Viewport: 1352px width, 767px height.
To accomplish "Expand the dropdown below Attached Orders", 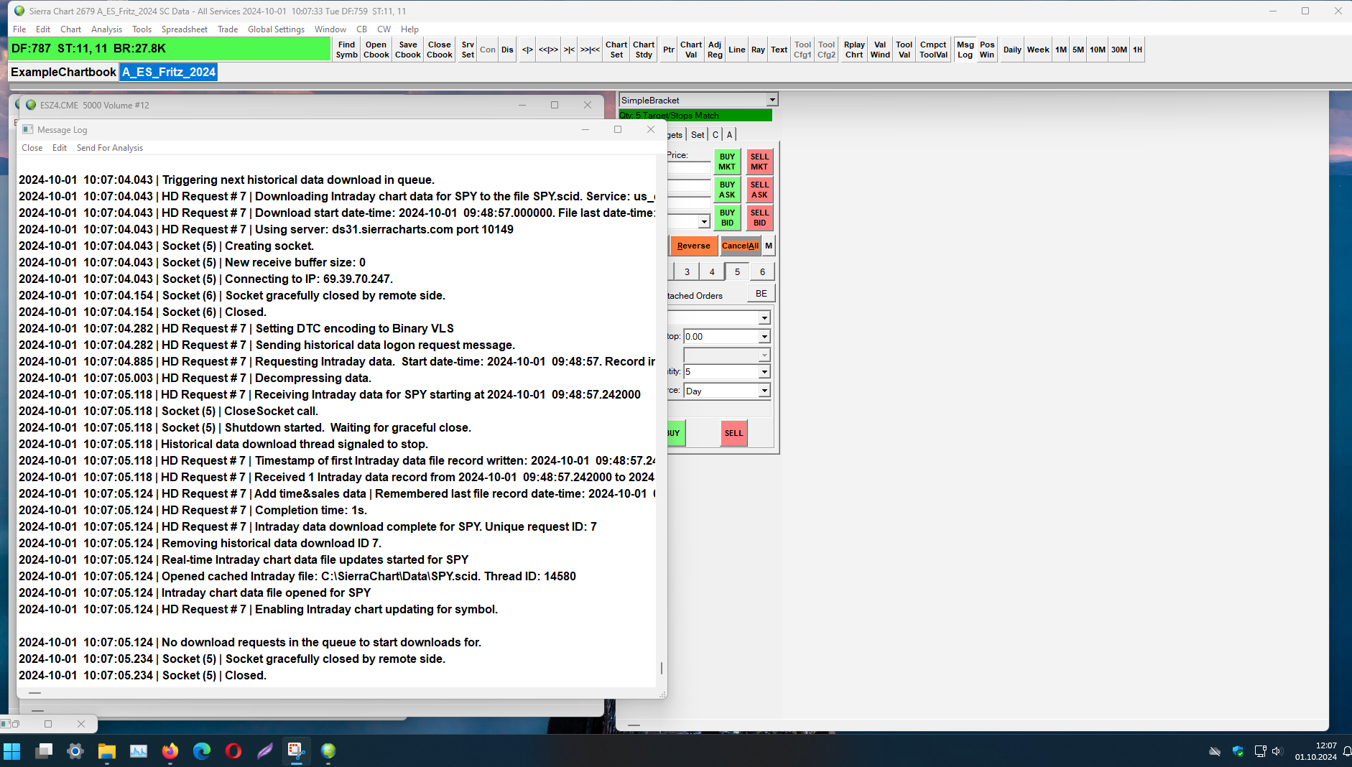I will (x=764, y=317).
